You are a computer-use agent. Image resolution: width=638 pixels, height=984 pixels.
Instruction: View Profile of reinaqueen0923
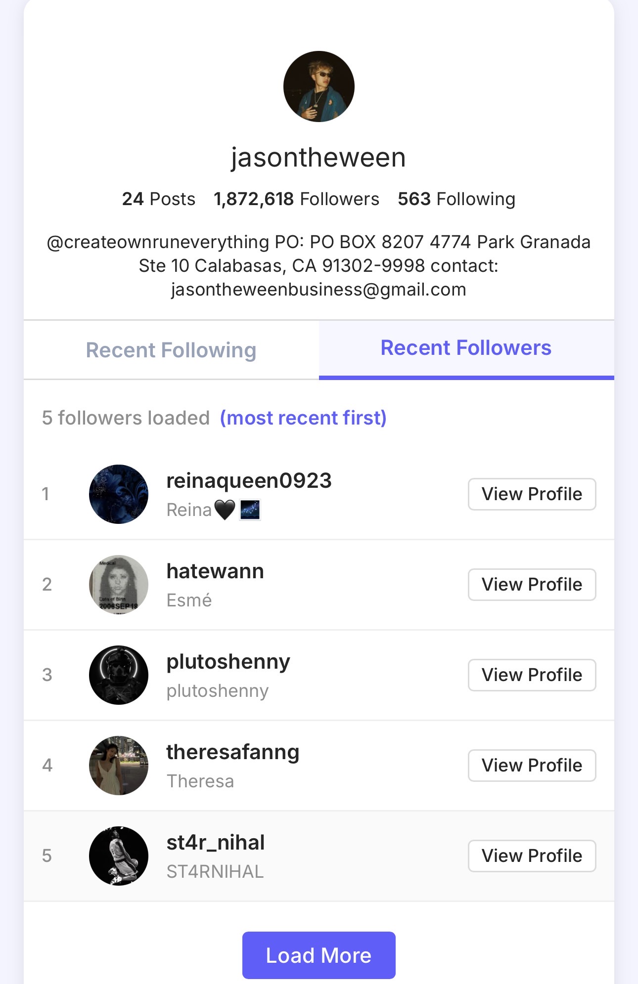[x=532, y=494]
